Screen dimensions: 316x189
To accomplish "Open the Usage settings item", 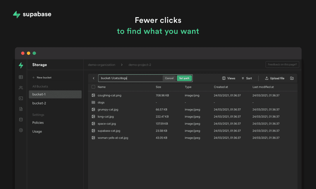I will (x=37, y=131).
